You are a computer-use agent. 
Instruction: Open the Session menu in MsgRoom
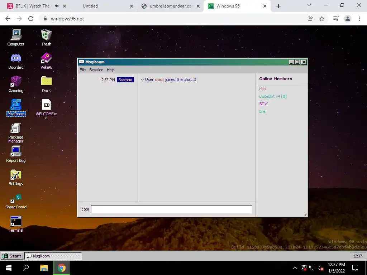click(96, 70)
